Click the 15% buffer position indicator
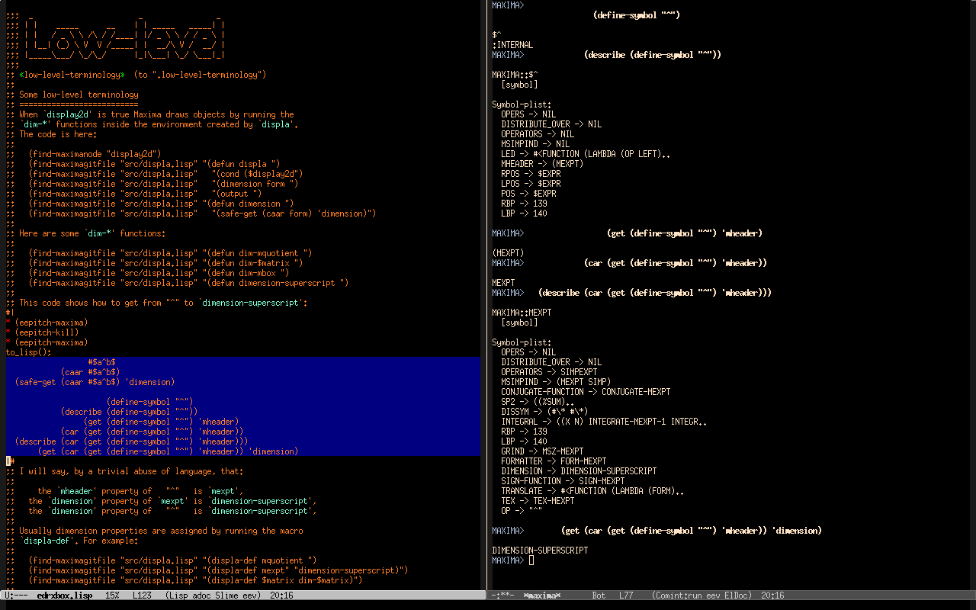976x610 pixels. click(111, 596)
